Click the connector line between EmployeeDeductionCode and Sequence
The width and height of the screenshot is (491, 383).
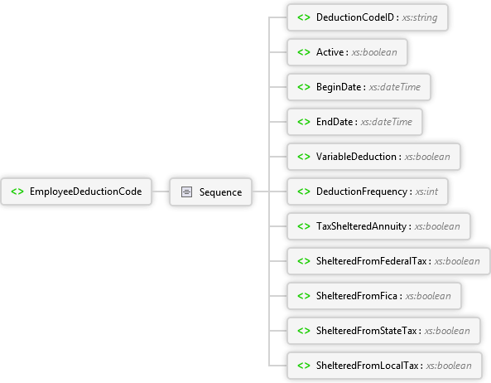(x=161, y=191)
